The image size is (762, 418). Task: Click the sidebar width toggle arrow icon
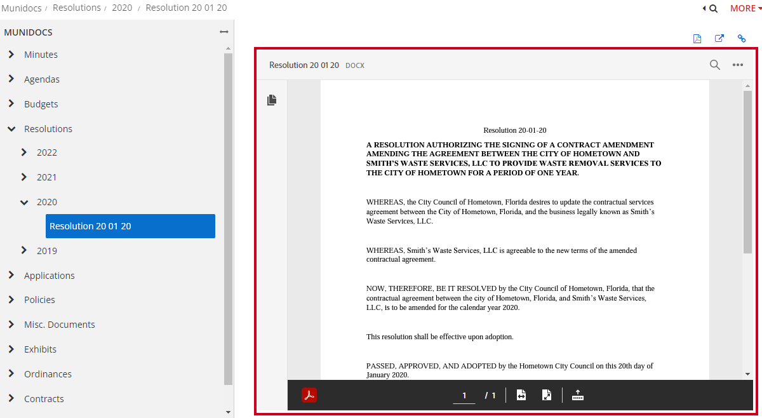tap(224, 32)
